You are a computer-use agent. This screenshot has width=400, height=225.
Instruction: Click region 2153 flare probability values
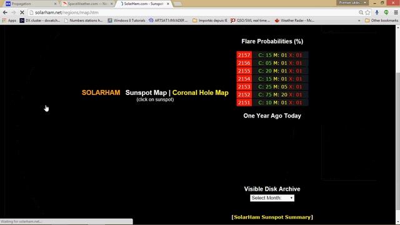pos(280,87)
